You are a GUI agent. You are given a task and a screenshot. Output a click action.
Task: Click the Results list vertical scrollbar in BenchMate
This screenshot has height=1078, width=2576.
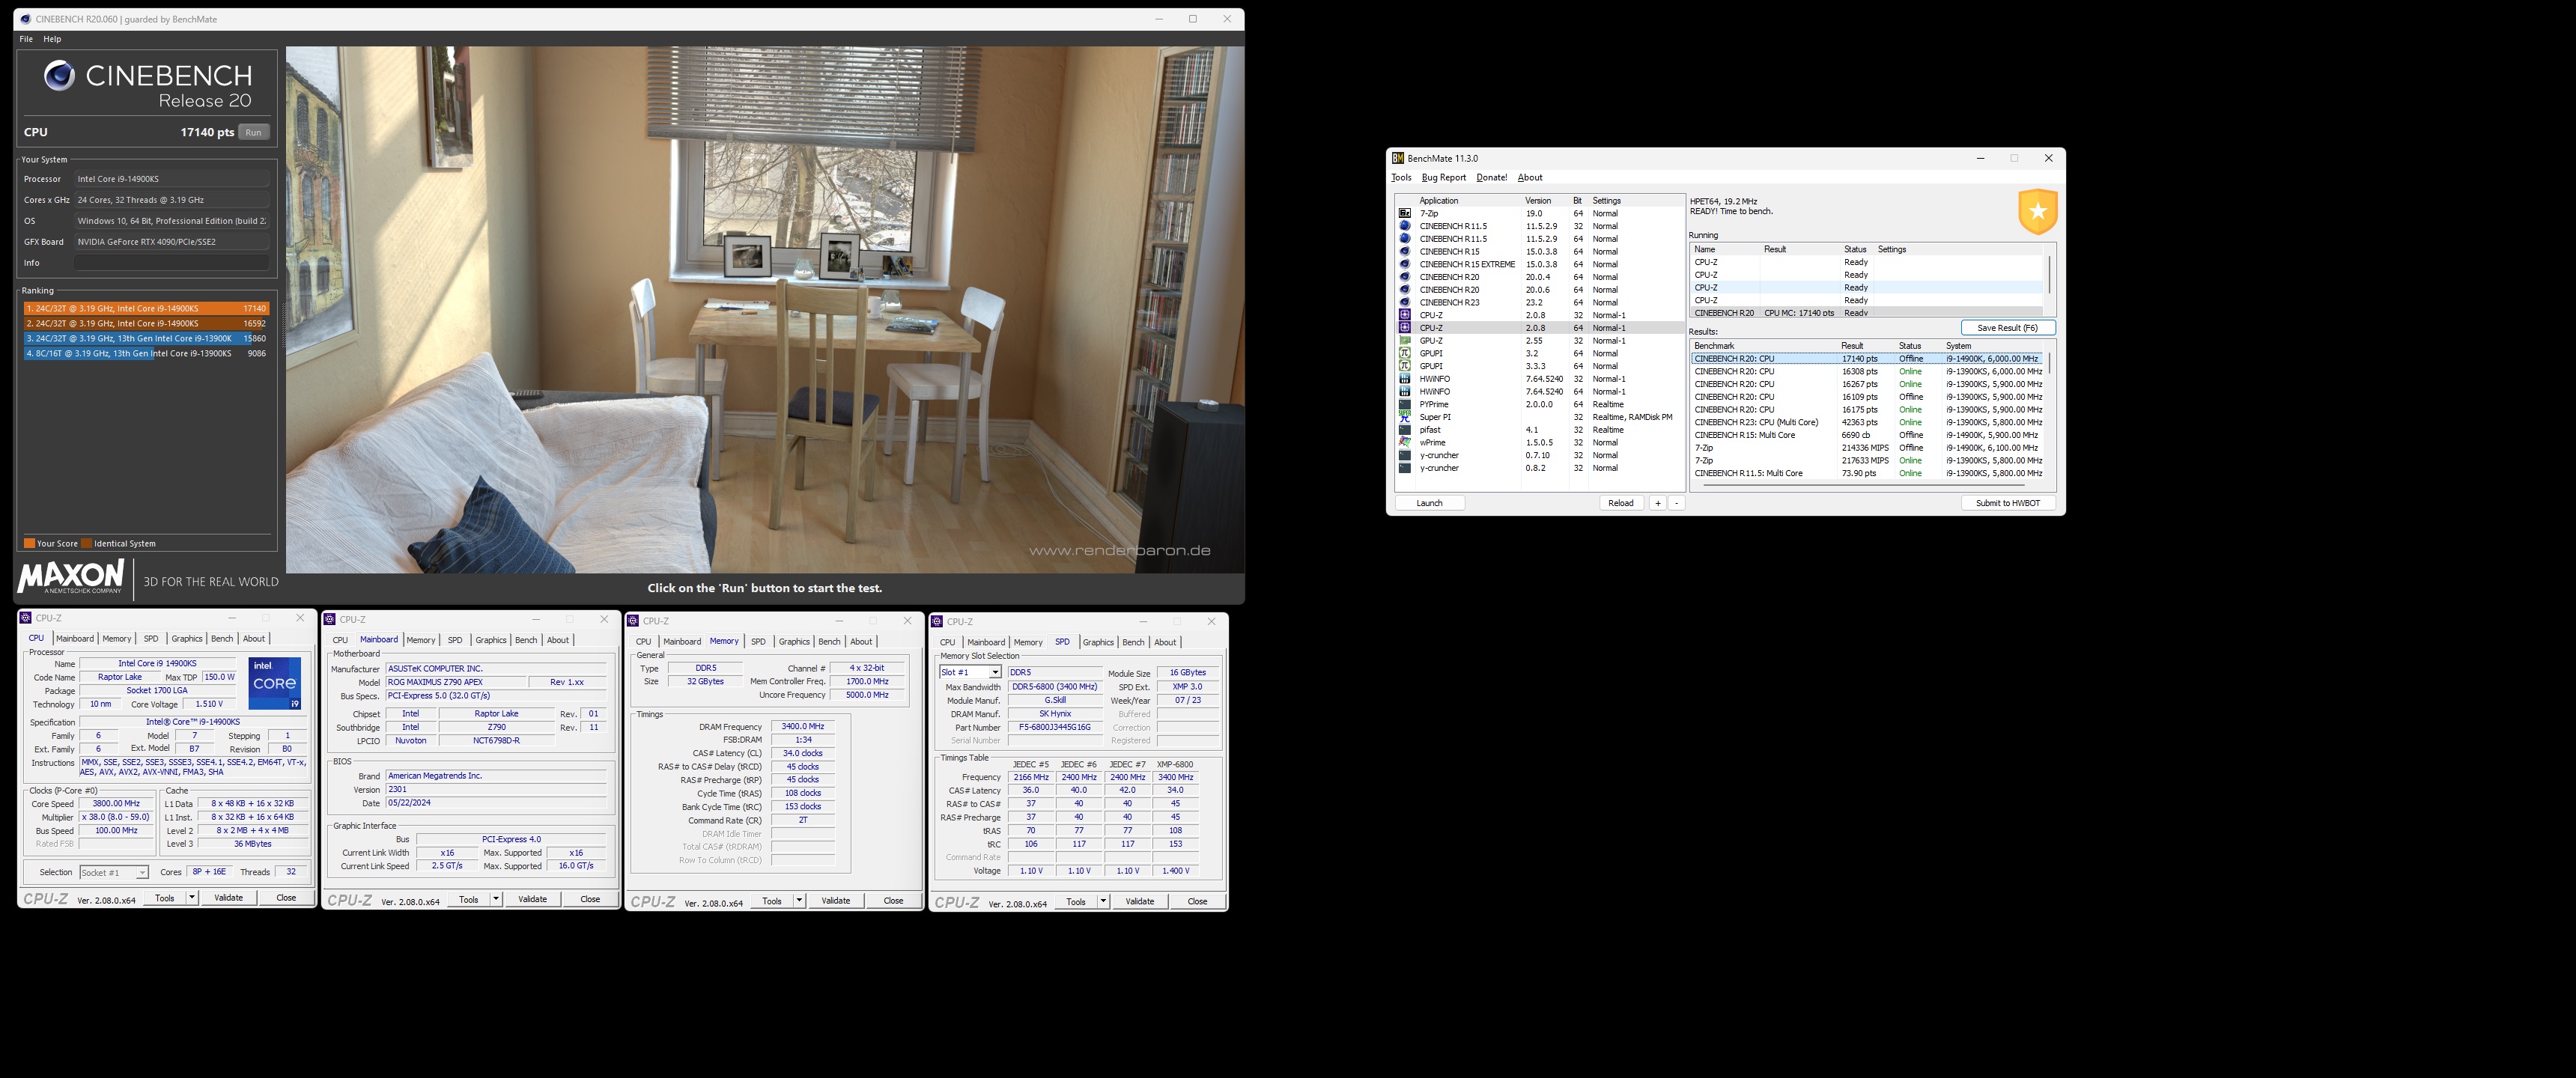pos(2049,362)
